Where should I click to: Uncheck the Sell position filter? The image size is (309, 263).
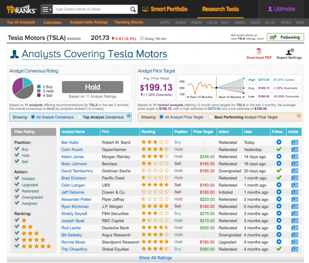[17, 161]
